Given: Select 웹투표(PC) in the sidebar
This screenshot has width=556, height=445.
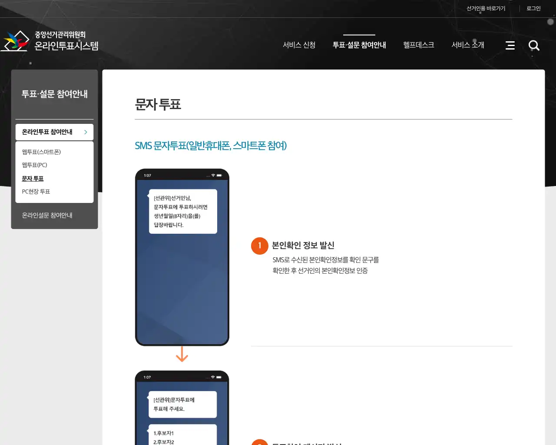Looking at the screenshot, I should pyautogui.click(x=34, y=165).
